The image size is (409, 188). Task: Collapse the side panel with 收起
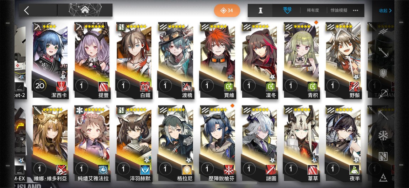click(385, 11)
